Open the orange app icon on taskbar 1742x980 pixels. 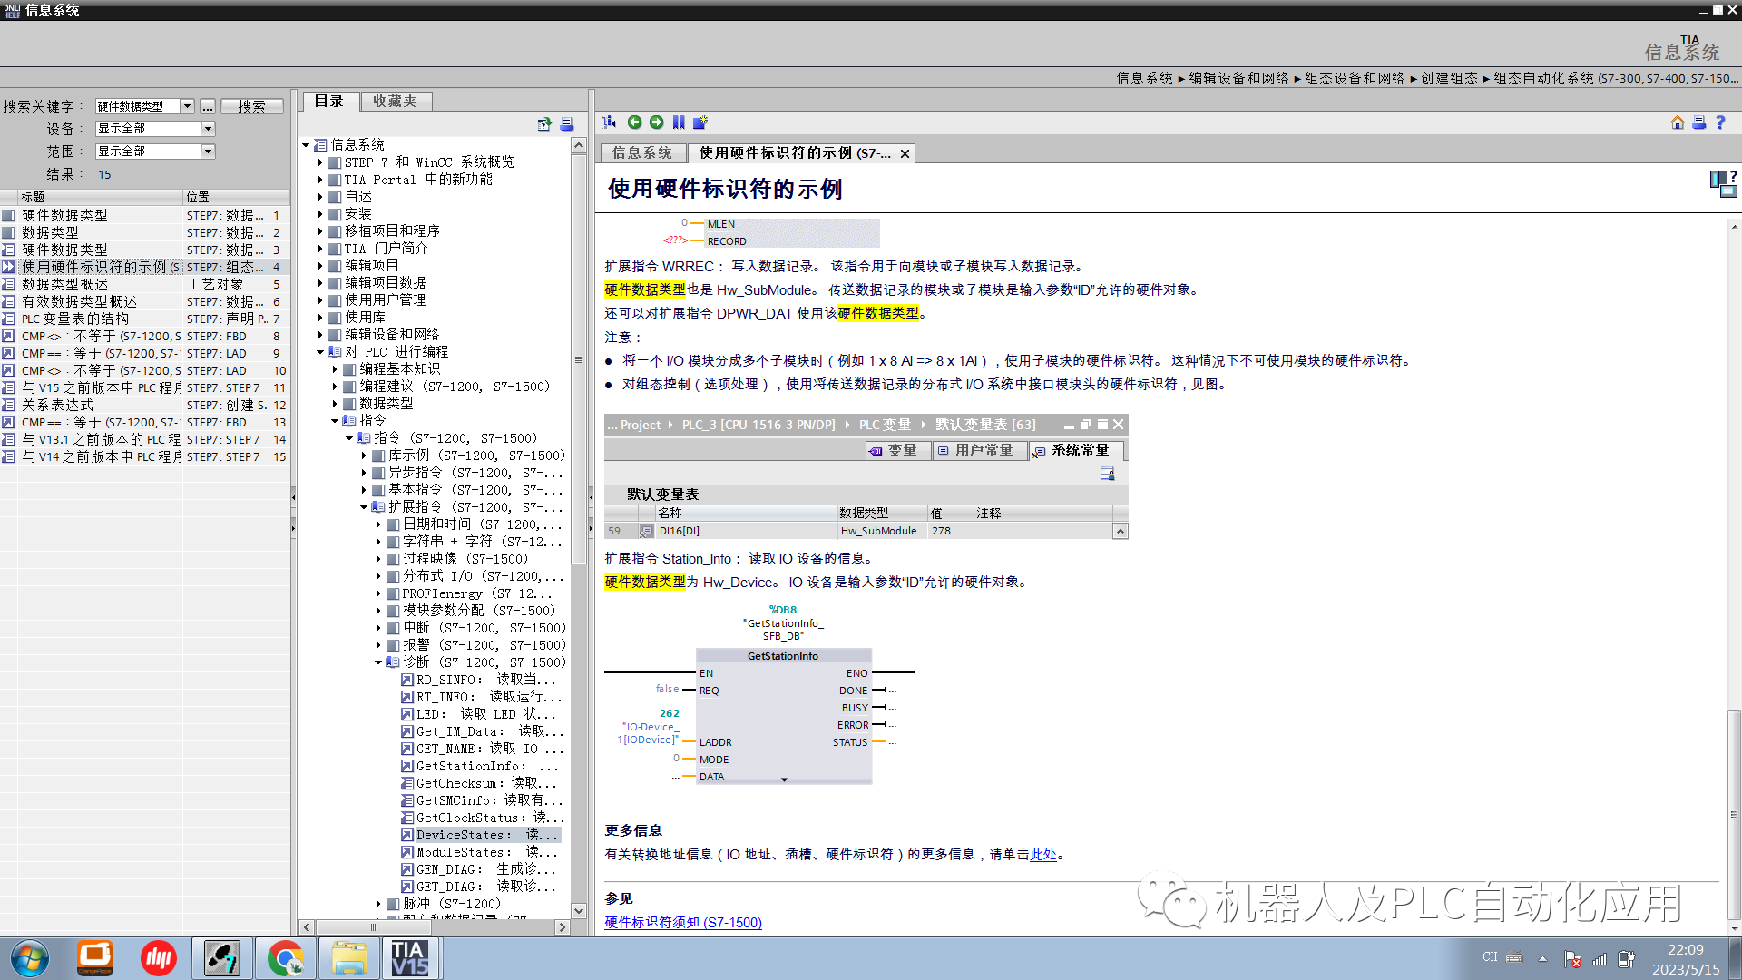pos(94,958)
